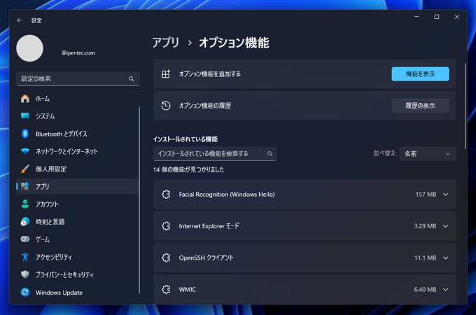Click the user profile avatar
The width and height of the screenshot is (476, 315).
29,48
